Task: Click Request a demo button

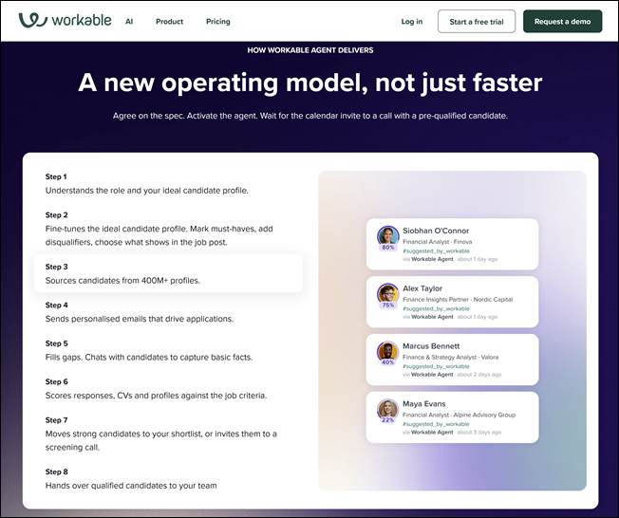Action: click(563, 21)
